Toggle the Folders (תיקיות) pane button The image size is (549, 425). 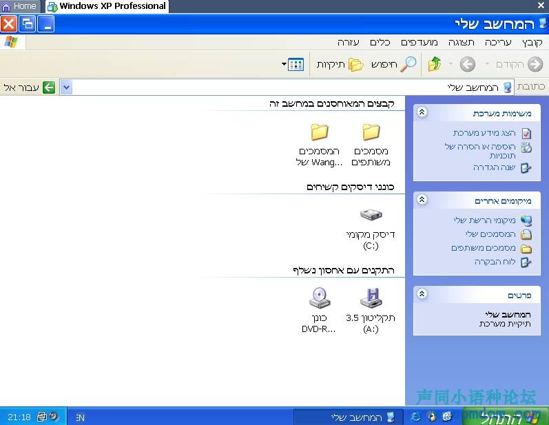340,65
